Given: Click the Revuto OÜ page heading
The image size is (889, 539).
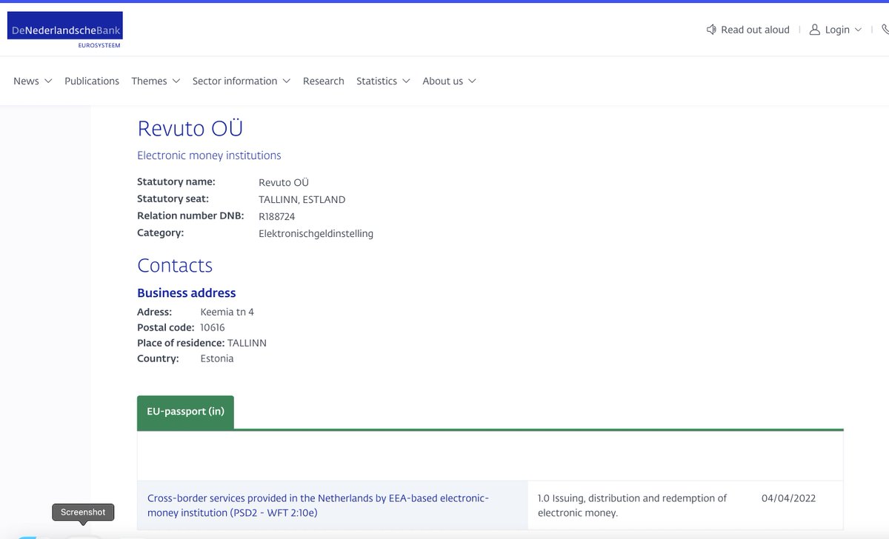Looking at the screenshot, I should click(x=190, y=128).
